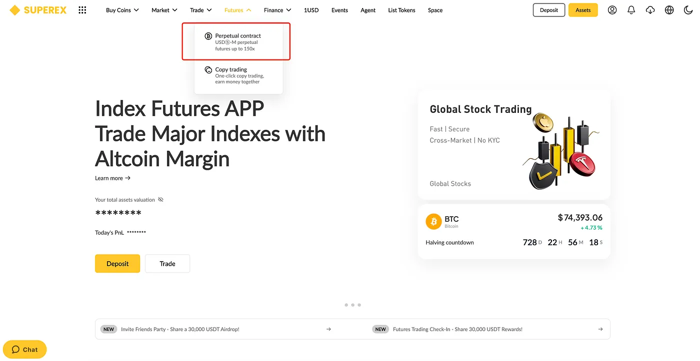Follow the Learn more link
Viewport: 700px width, 361px height.
(x=113, y=178)
